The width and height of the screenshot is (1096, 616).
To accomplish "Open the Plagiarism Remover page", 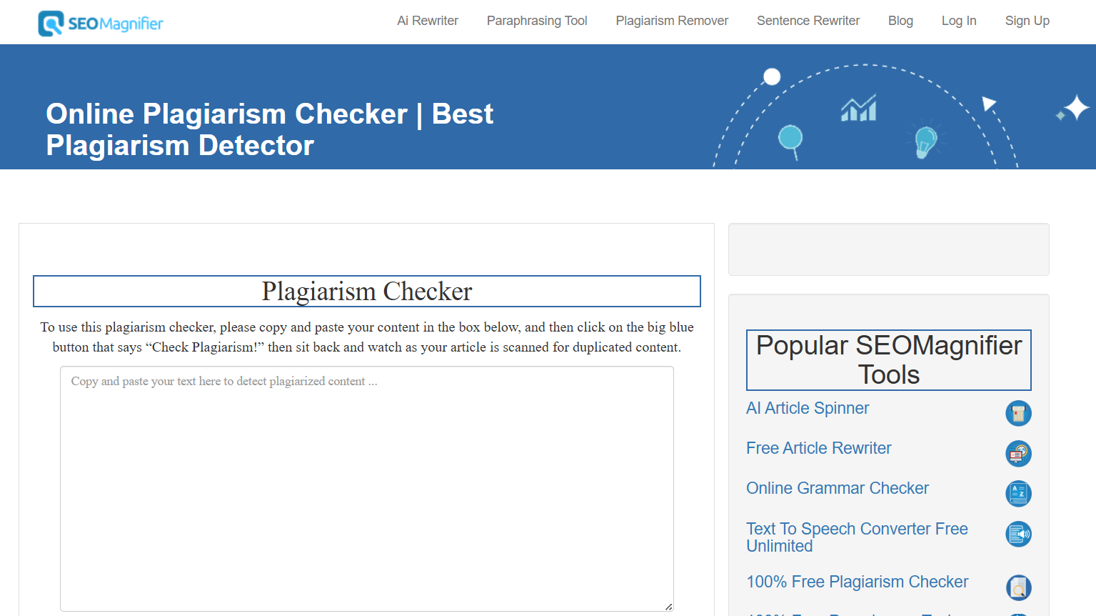I will 671,21.
